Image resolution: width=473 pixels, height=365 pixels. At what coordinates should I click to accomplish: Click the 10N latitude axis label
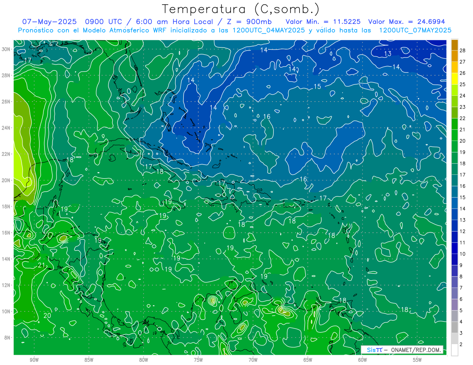(6, 311)
